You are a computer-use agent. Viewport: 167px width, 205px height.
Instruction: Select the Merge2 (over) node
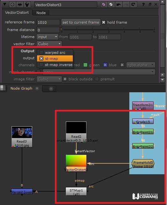click(22, 192)
